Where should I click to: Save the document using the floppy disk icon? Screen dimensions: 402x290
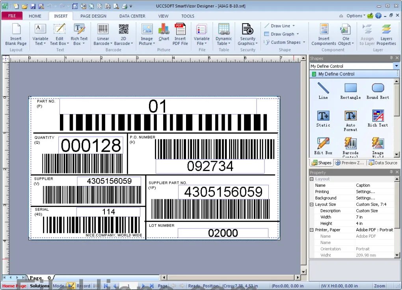pos(33,6)
